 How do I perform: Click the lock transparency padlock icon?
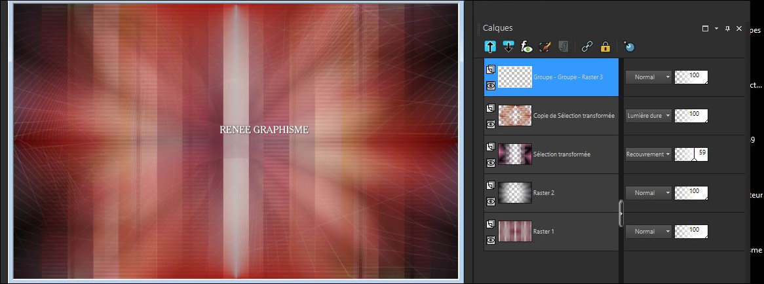pyautogui.click(x=605, y=46)
